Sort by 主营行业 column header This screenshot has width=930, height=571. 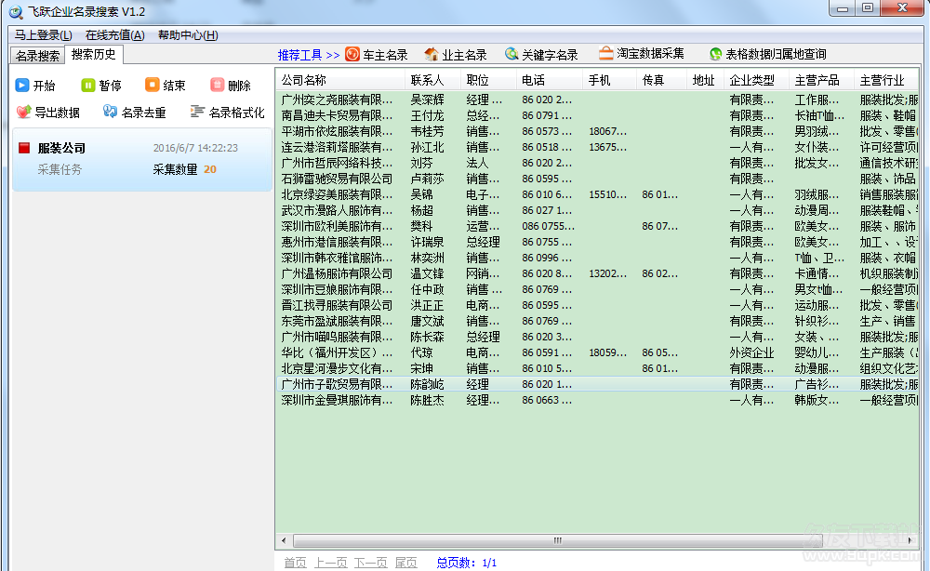[886, 80]
